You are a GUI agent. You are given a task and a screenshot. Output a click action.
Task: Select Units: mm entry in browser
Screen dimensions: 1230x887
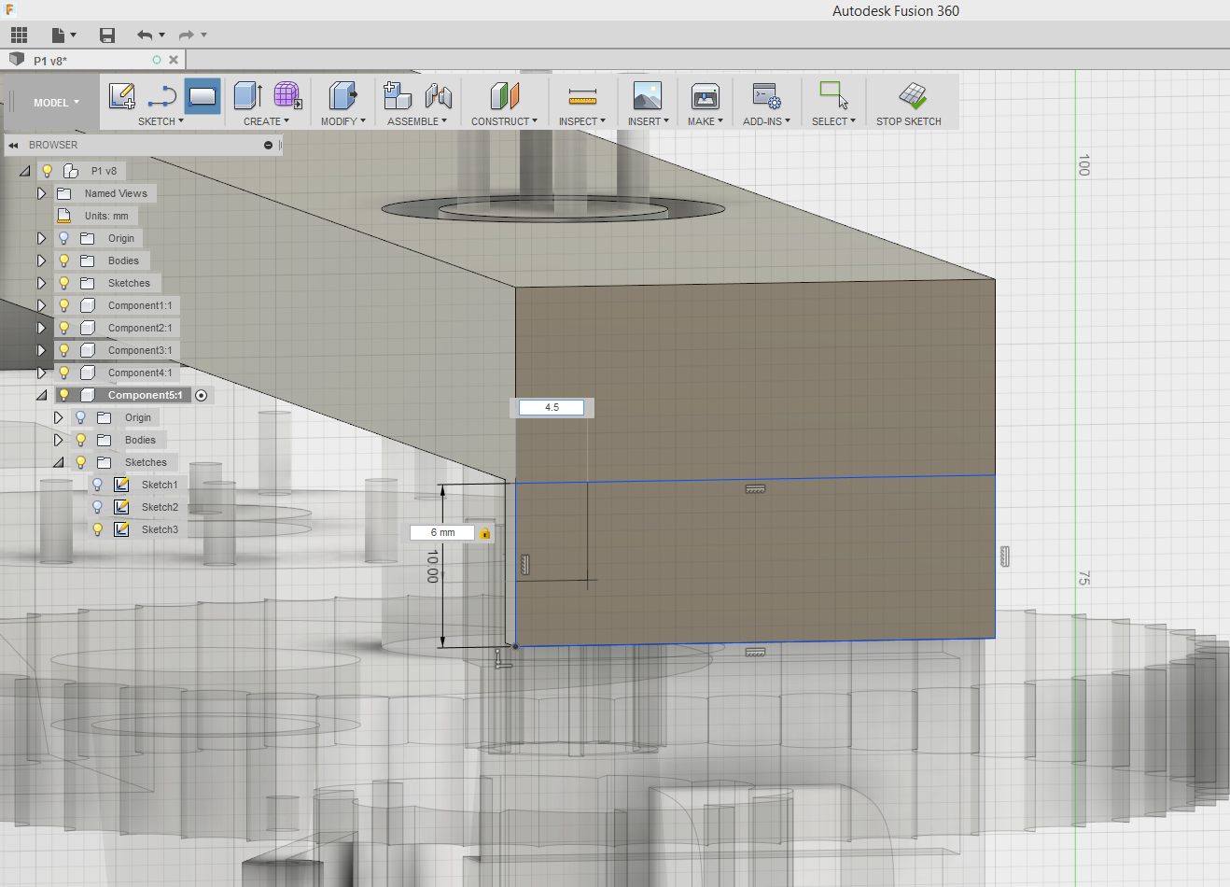(x=106, y=216)
